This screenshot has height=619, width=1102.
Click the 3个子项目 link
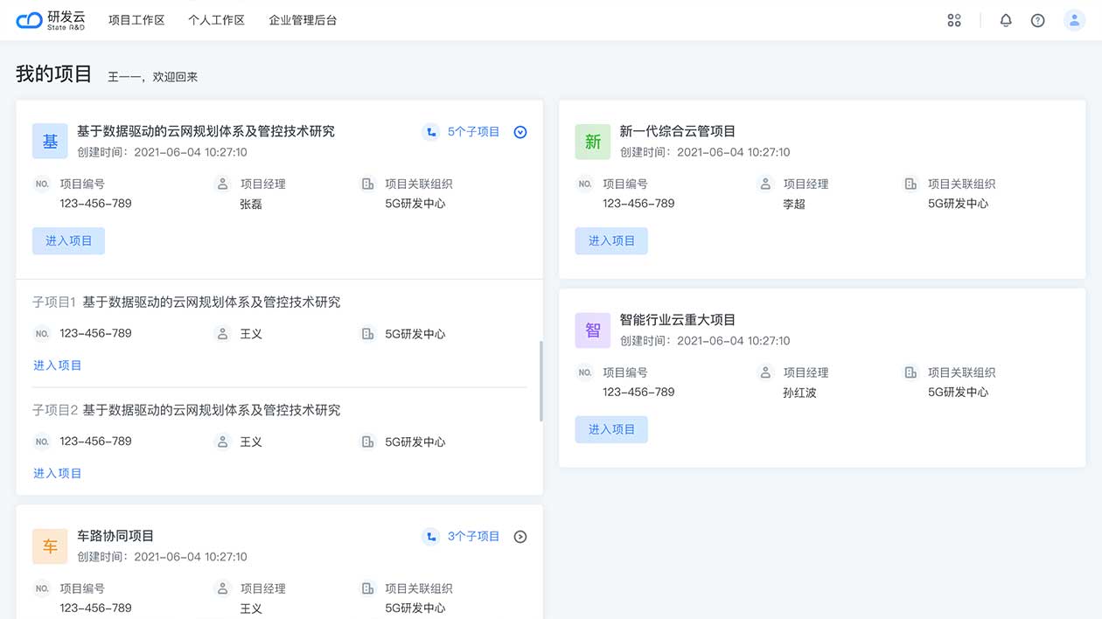[473, 537]
